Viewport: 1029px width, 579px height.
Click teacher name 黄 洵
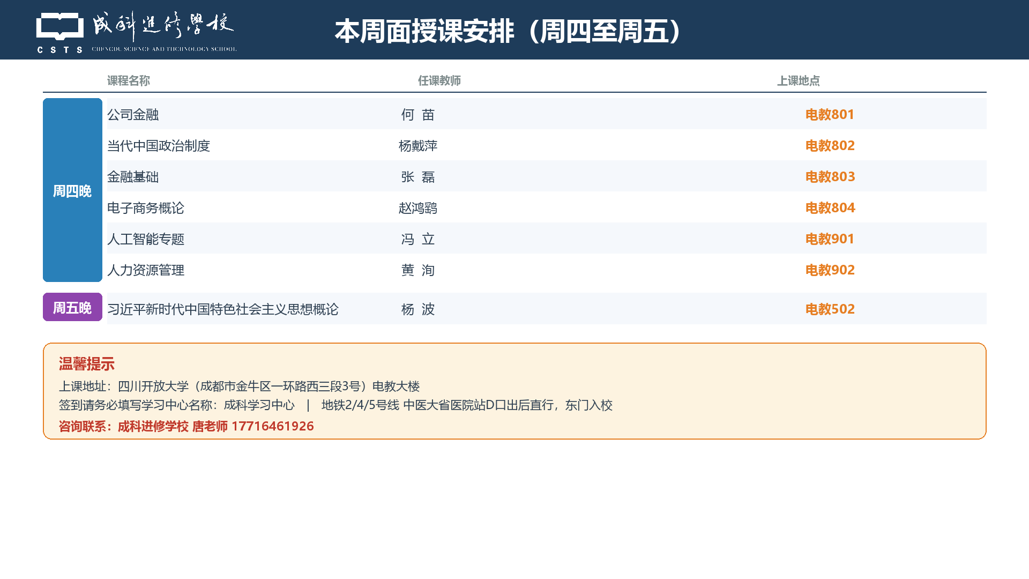coord(418,270)
